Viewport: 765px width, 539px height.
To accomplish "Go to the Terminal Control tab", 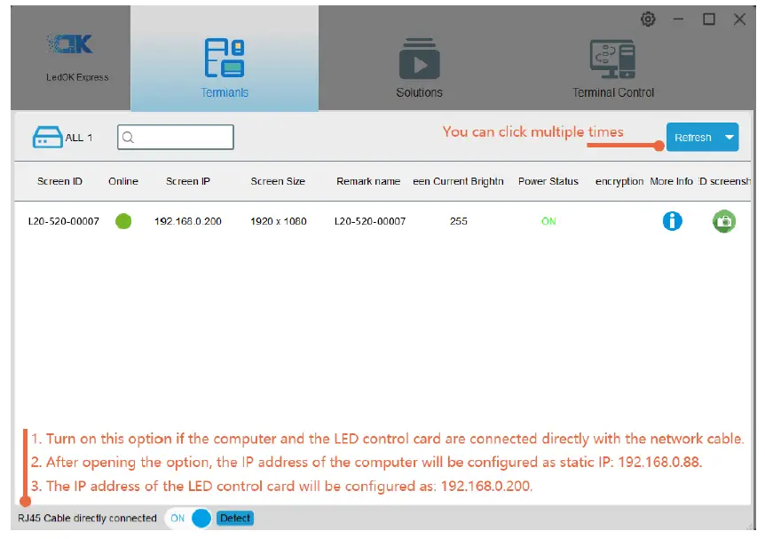I will (x=612, y=68).
